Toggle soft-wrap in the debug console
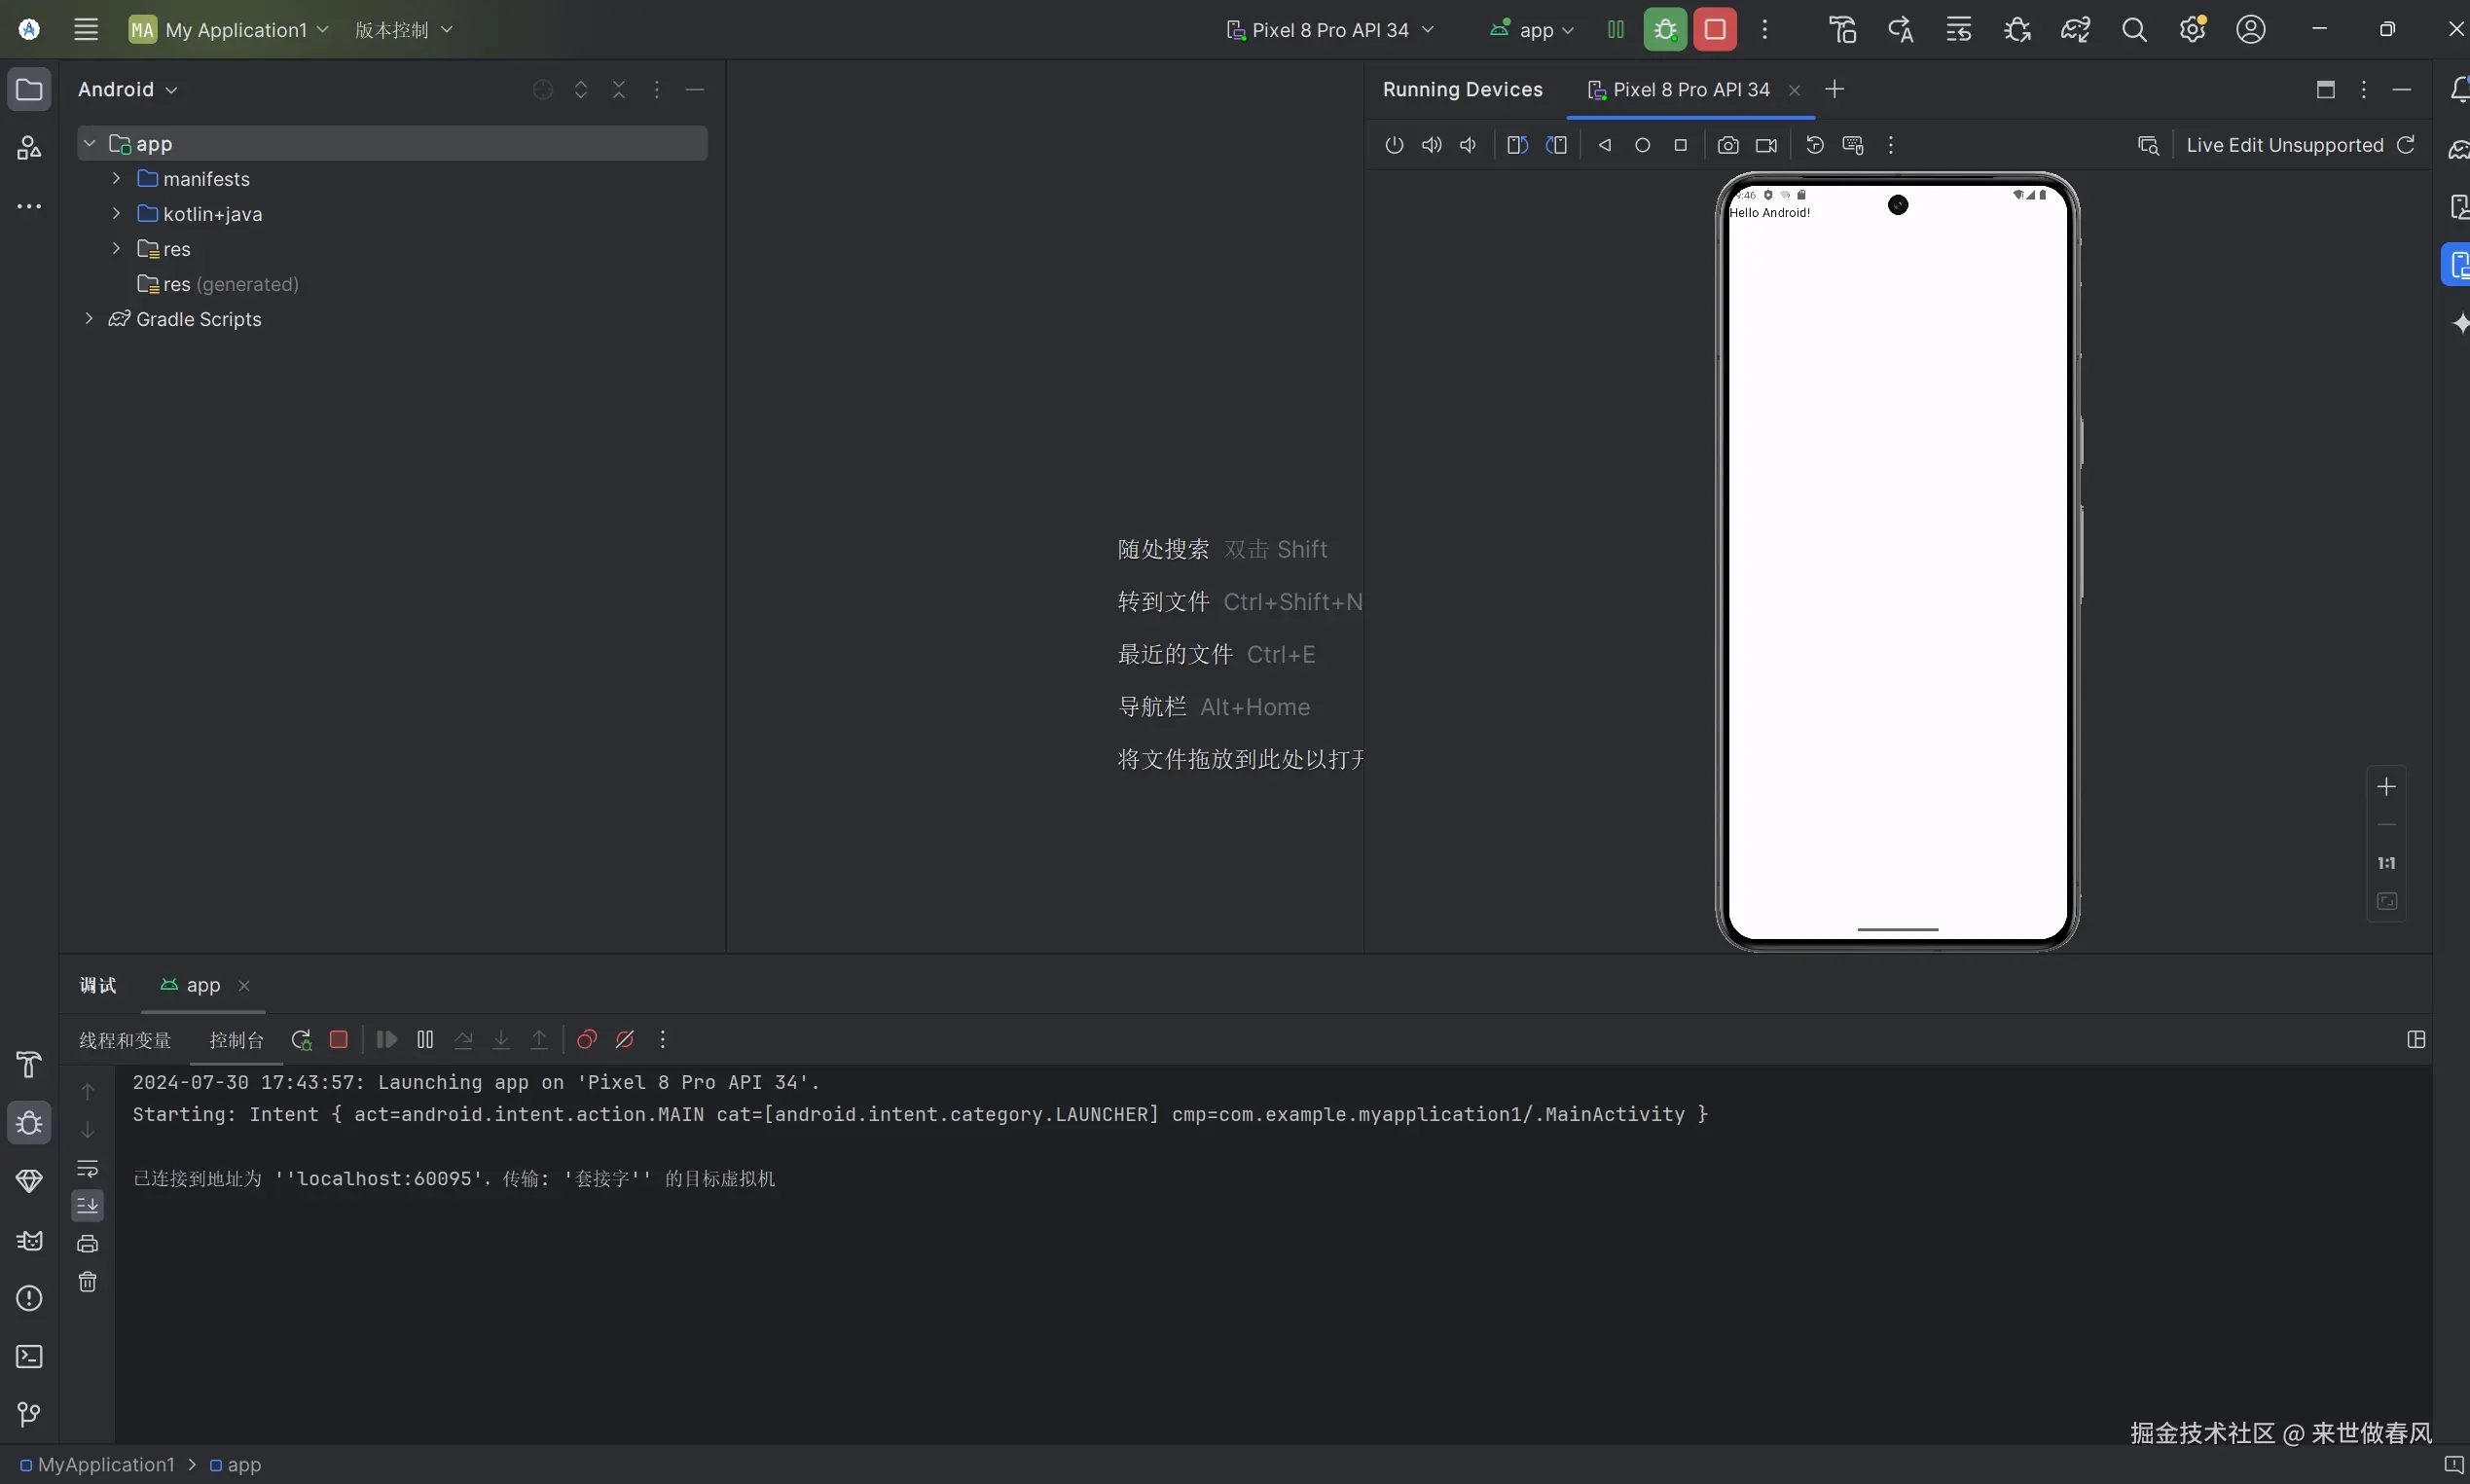2470x1484 pixels. [x=88, y=1168]
